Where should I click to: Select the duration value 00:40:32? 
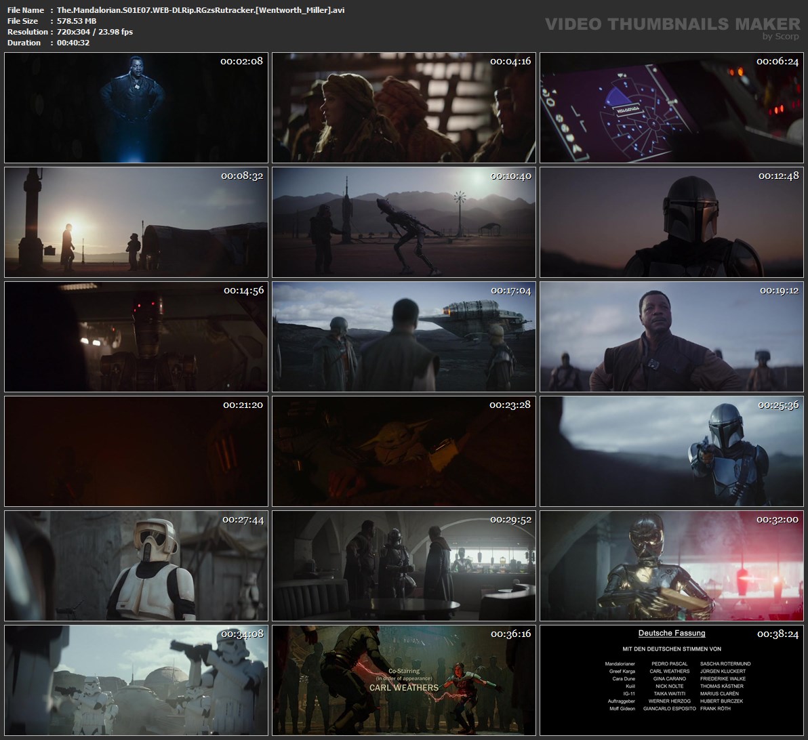(x=73, y=43)
